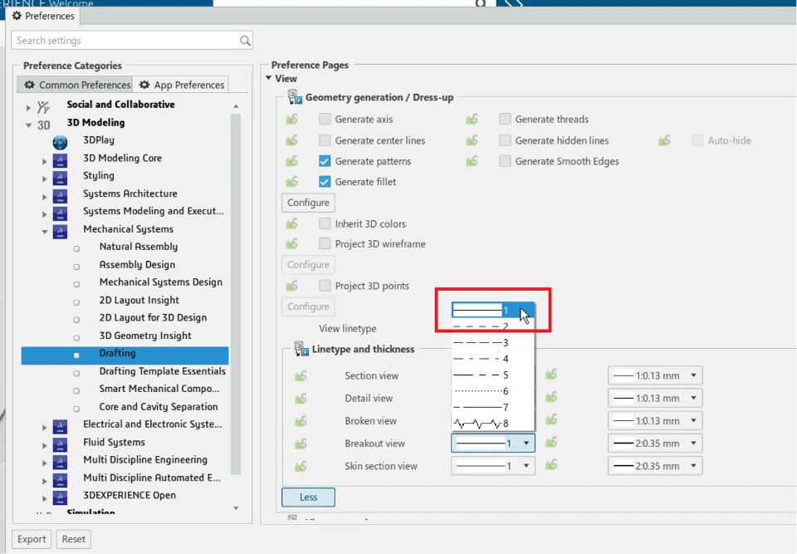Choose dotted linetype 6 in the list
Viewport: 797px width, 554px height.
coord(492,390)
